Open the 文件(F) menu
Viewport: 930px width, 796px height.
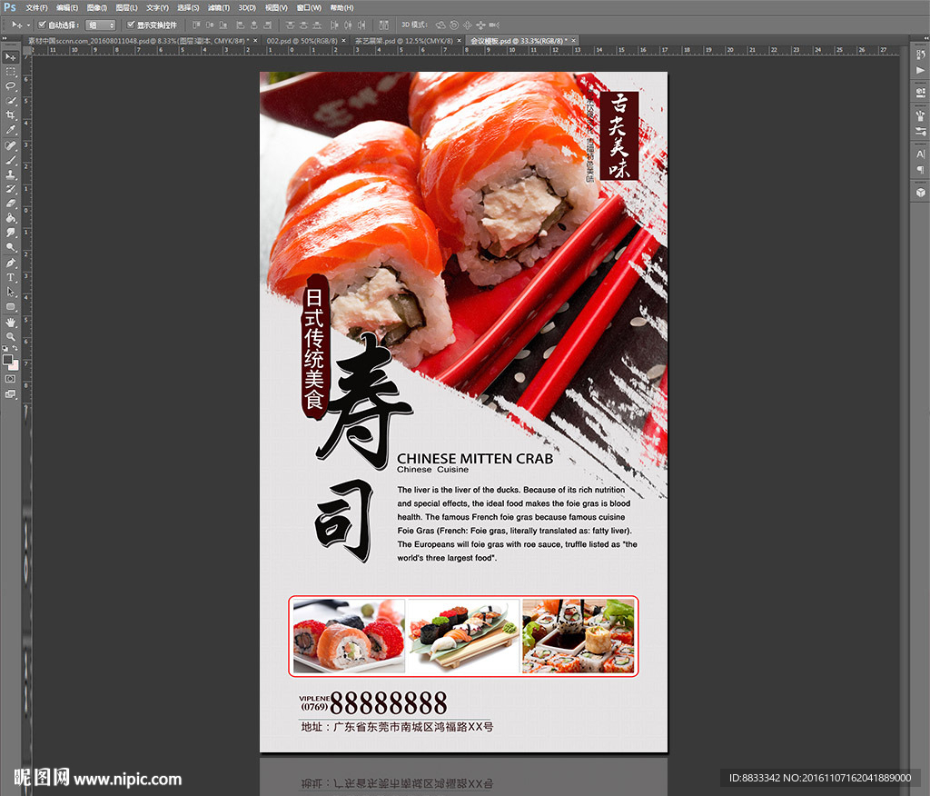(36, 7)
